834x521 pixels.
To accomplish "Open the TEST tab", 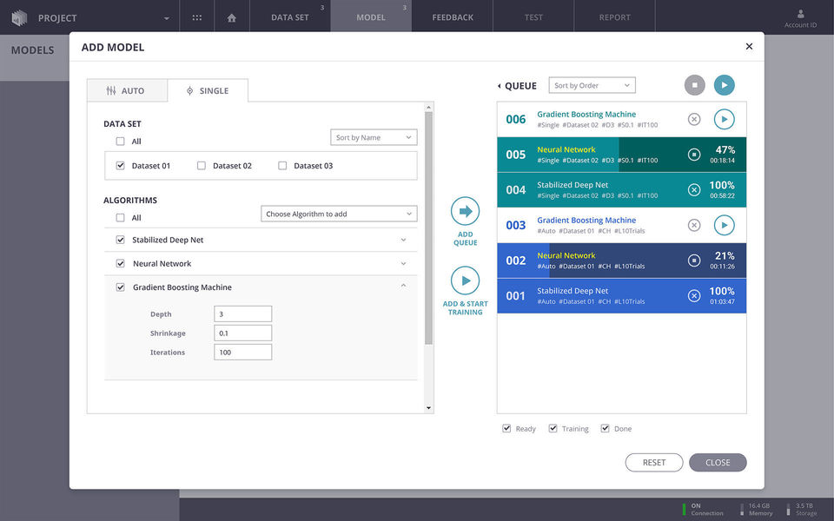I will point(533,17).
